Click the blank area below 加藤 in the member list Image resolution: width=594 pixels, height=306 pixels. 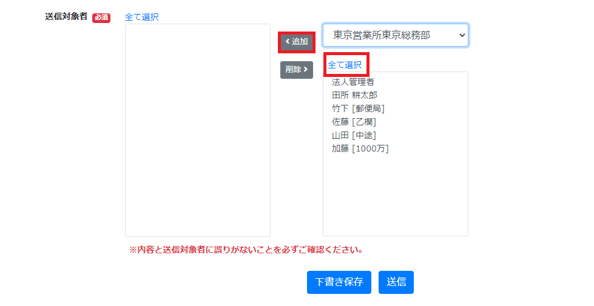(395, 195)
